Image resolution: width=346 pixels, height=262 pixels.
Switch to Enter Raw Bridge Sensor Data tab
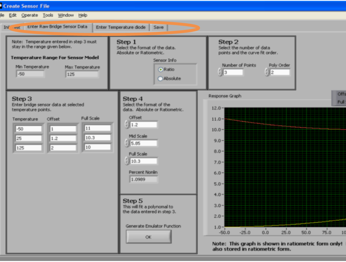[57, 27]
